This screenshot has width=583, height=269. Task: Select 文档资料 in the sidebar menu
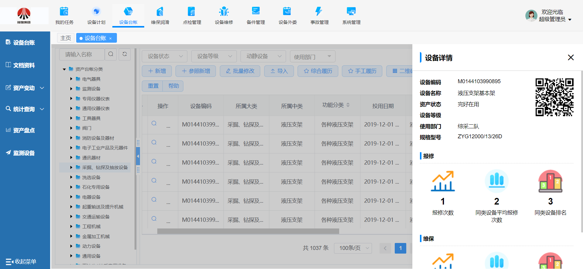click(24, 65)
